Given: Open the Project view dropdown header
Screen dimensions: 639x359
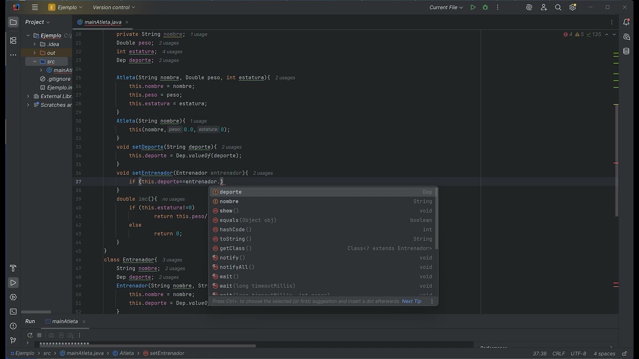Looking at the screenshot, I should 37,22.
